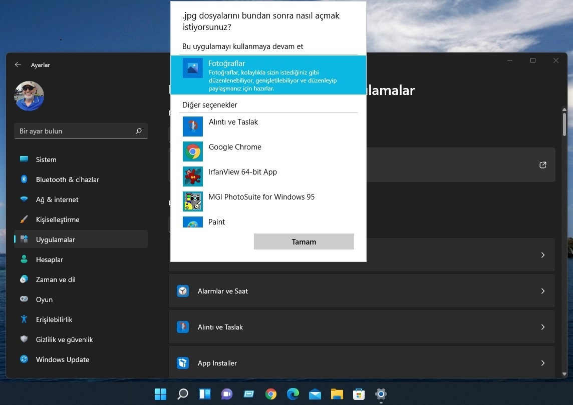Open Windows Update icon in sidebar
This screenshot has width=573, height=405.
tap(24, 359)
